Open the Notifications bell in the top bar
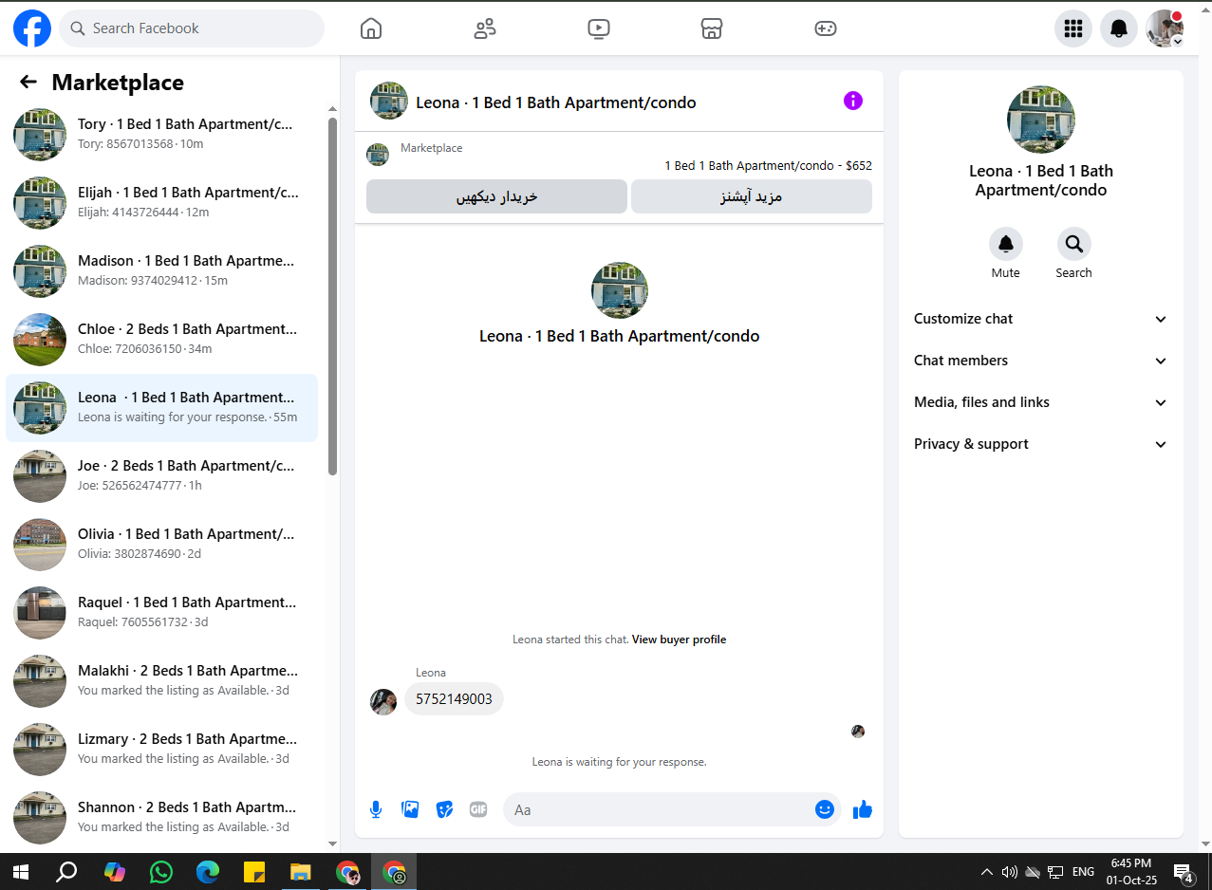 pyautogui.click(x=1119, y=28)
